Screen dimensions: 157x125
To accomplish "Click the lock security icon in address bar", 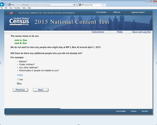I will click(x=74, y=5).
